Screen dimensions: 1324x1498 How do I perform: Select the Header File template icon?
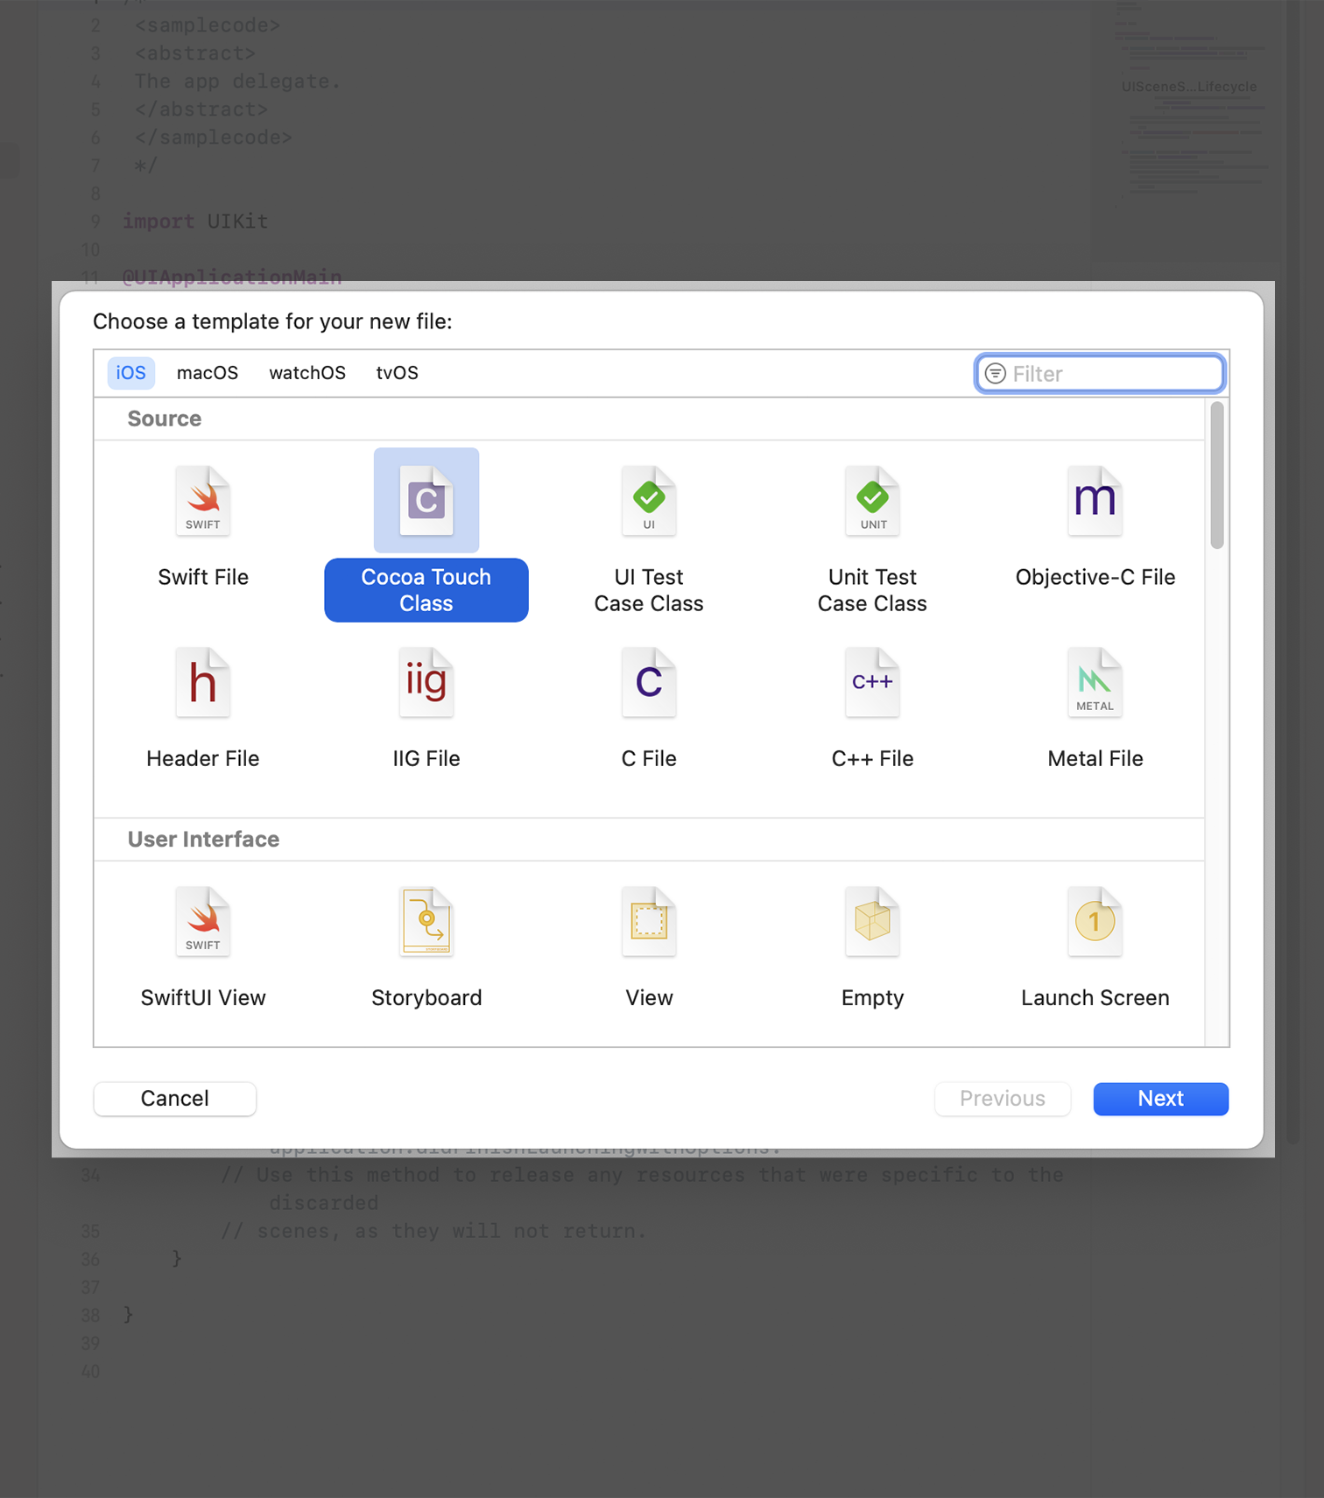[x=202, y=683]
